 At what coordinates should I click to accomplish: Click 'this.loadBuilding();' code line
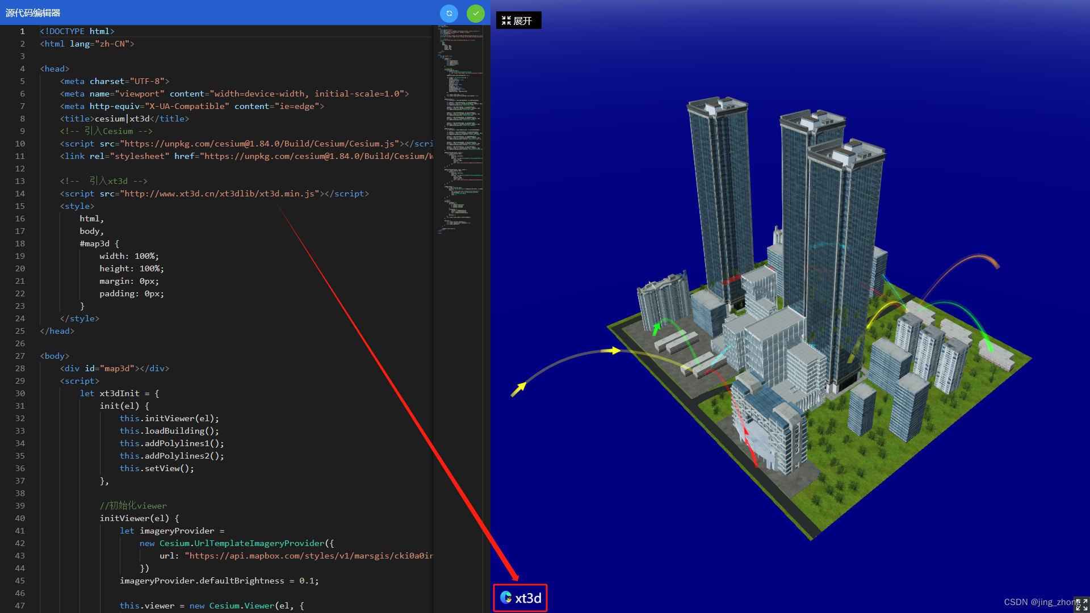point(169,431)
